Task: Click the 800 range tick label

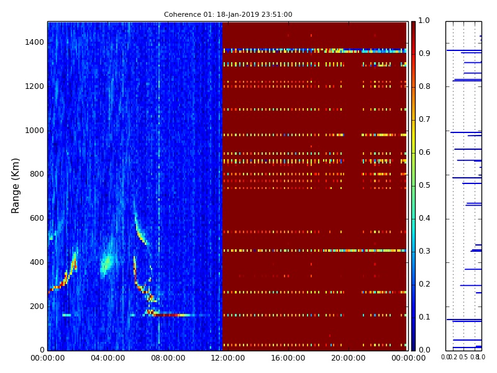Action: [x=37, y=174]
